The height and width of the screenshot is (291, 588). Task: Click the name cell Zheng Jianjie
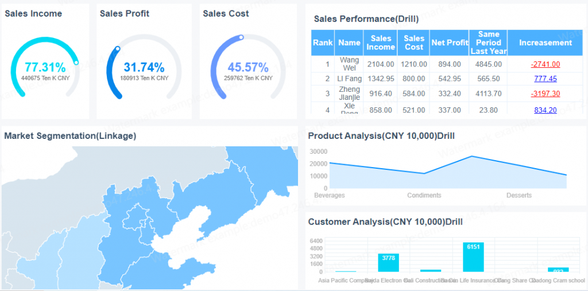click(349, 94)
